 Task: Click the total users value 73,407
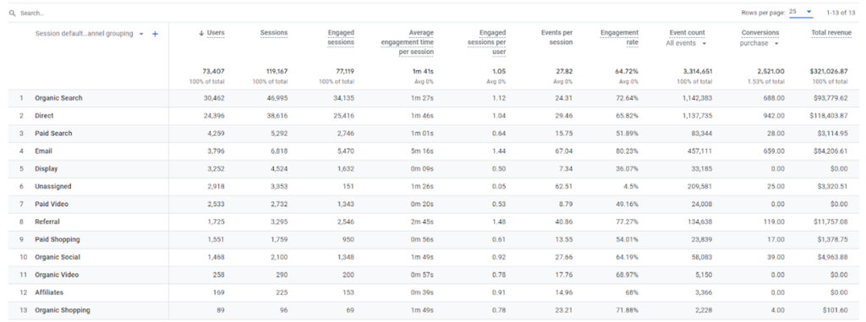[213, 71]
